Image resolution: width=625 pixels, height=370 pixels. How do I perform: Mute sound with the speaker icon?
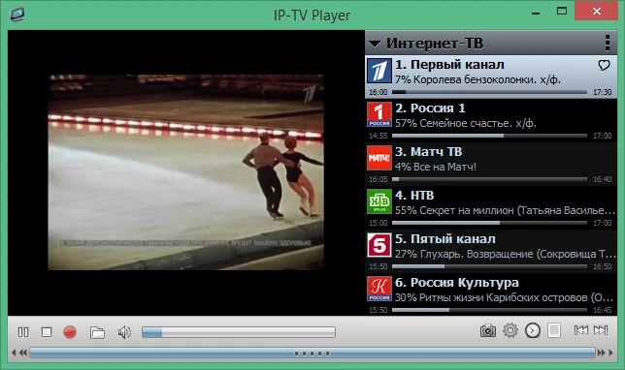point(124,332)
